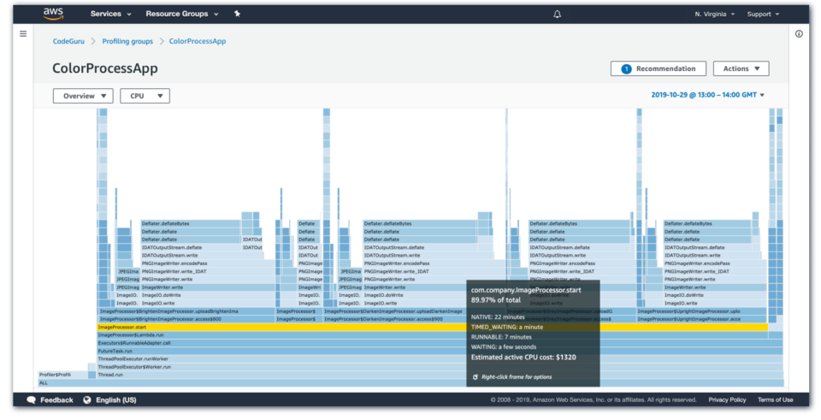Click the AWS logo home icon
This screenshot has width=821, height=420.
click(53, 14)
